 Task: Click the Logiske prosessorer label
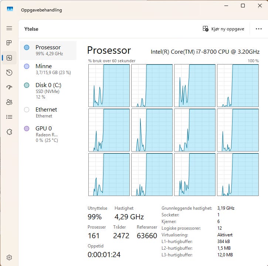(x=181, y=228)
